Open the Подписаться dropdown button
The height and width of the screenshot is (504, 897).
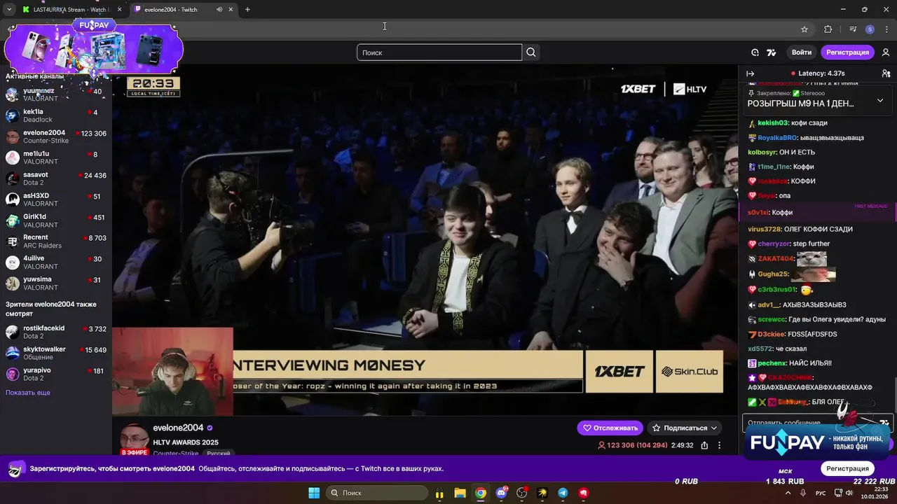tap(685, 428)
